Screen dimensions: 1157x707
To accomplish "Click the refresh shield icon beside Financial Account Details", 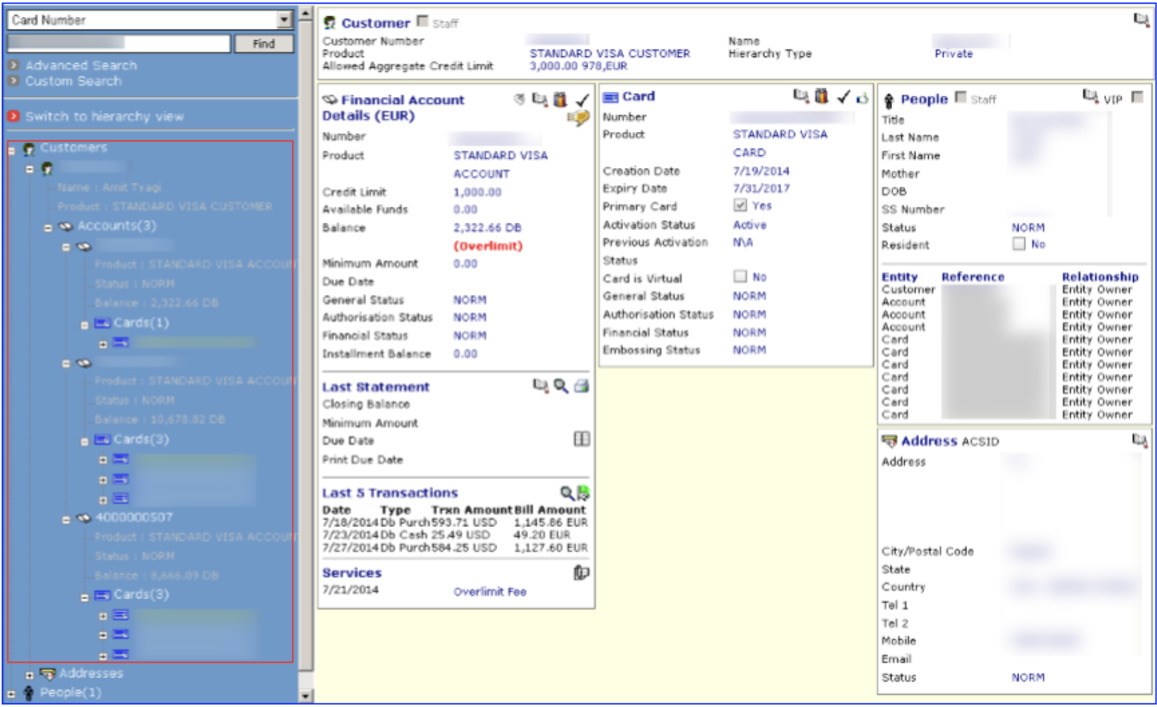I will coord(520,99).
